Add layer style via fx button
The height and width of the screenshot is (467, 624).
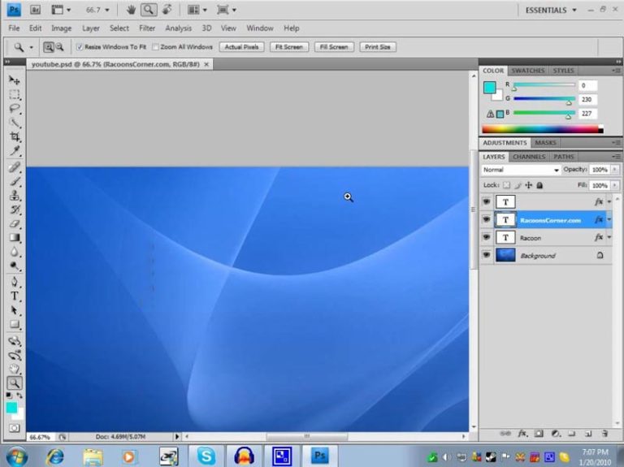click(522, 434)
